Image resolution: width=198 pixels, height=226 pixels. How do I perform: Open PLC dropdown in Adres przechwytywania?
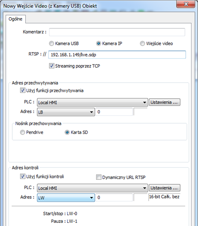tap(92, 102)
